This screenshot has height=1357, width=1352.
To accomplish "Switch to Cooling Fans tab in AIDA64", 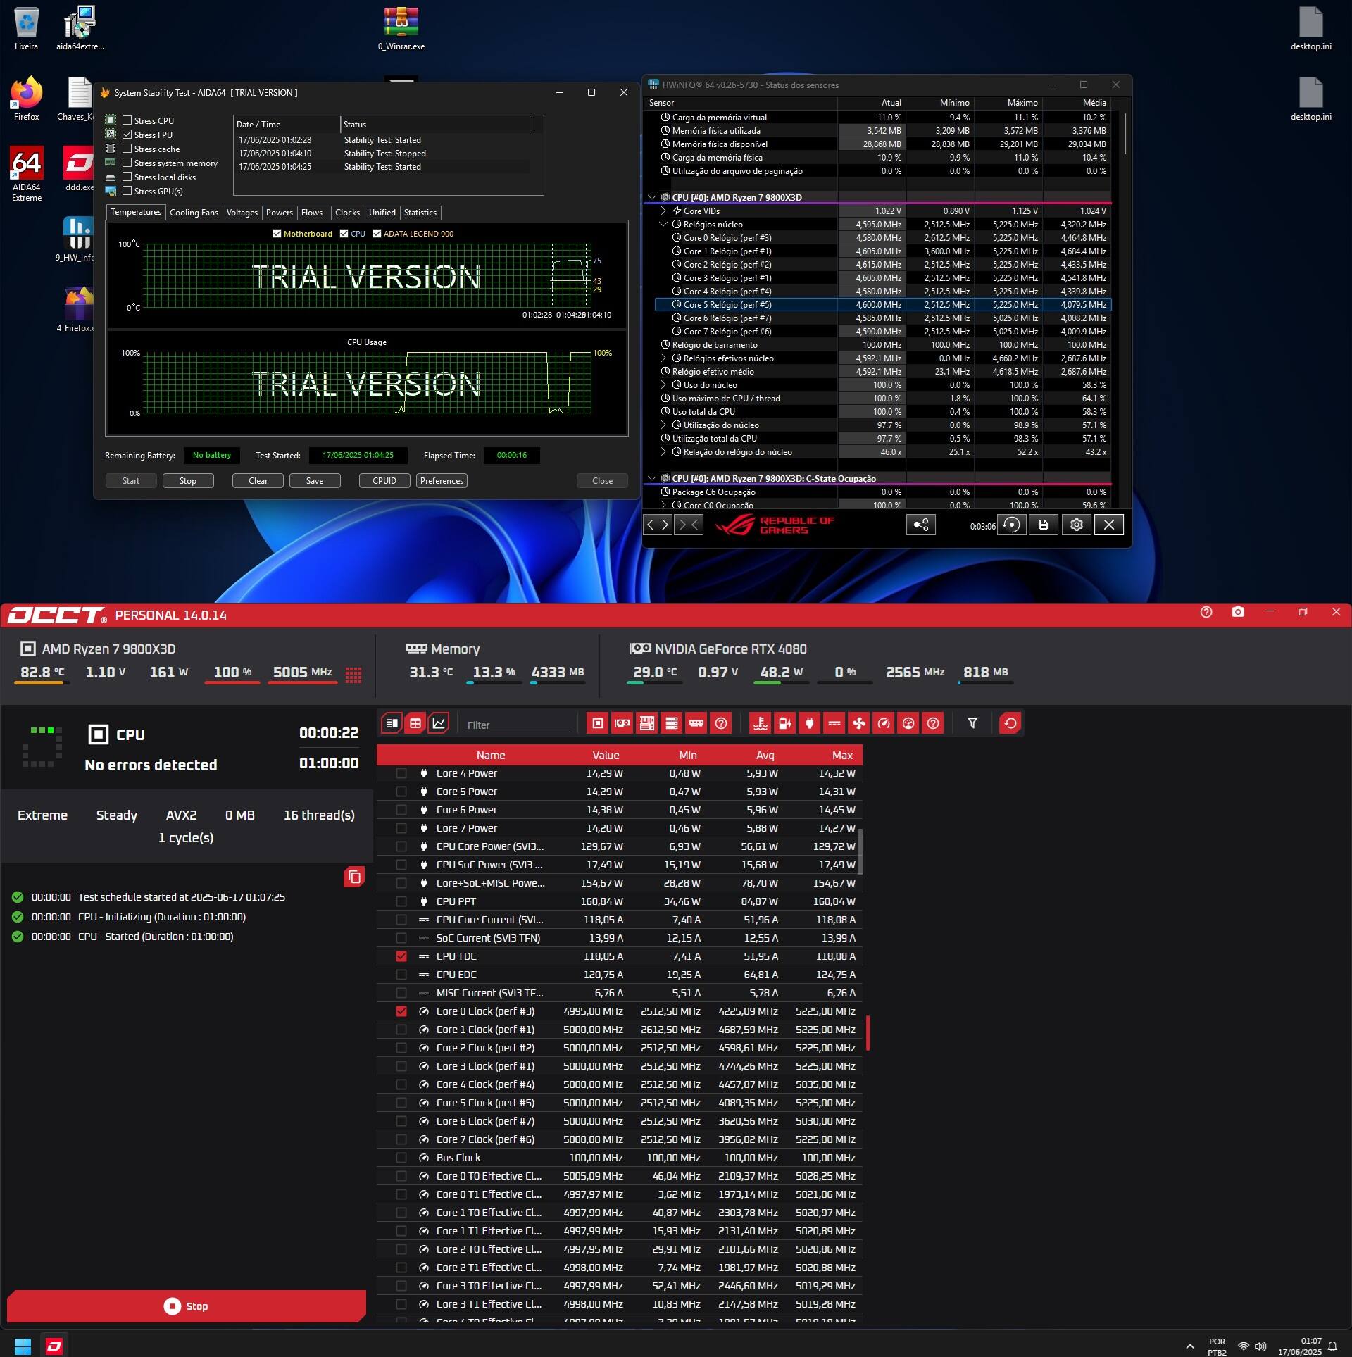I will [194, 213].
